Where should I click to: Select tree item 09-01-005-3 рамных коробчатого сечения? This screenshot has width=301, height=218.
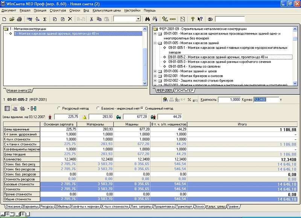pyautogui.click(x=220, y=62)
